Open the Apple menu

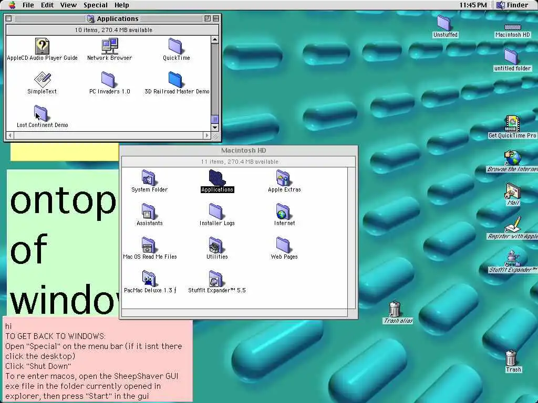[12, 5]
